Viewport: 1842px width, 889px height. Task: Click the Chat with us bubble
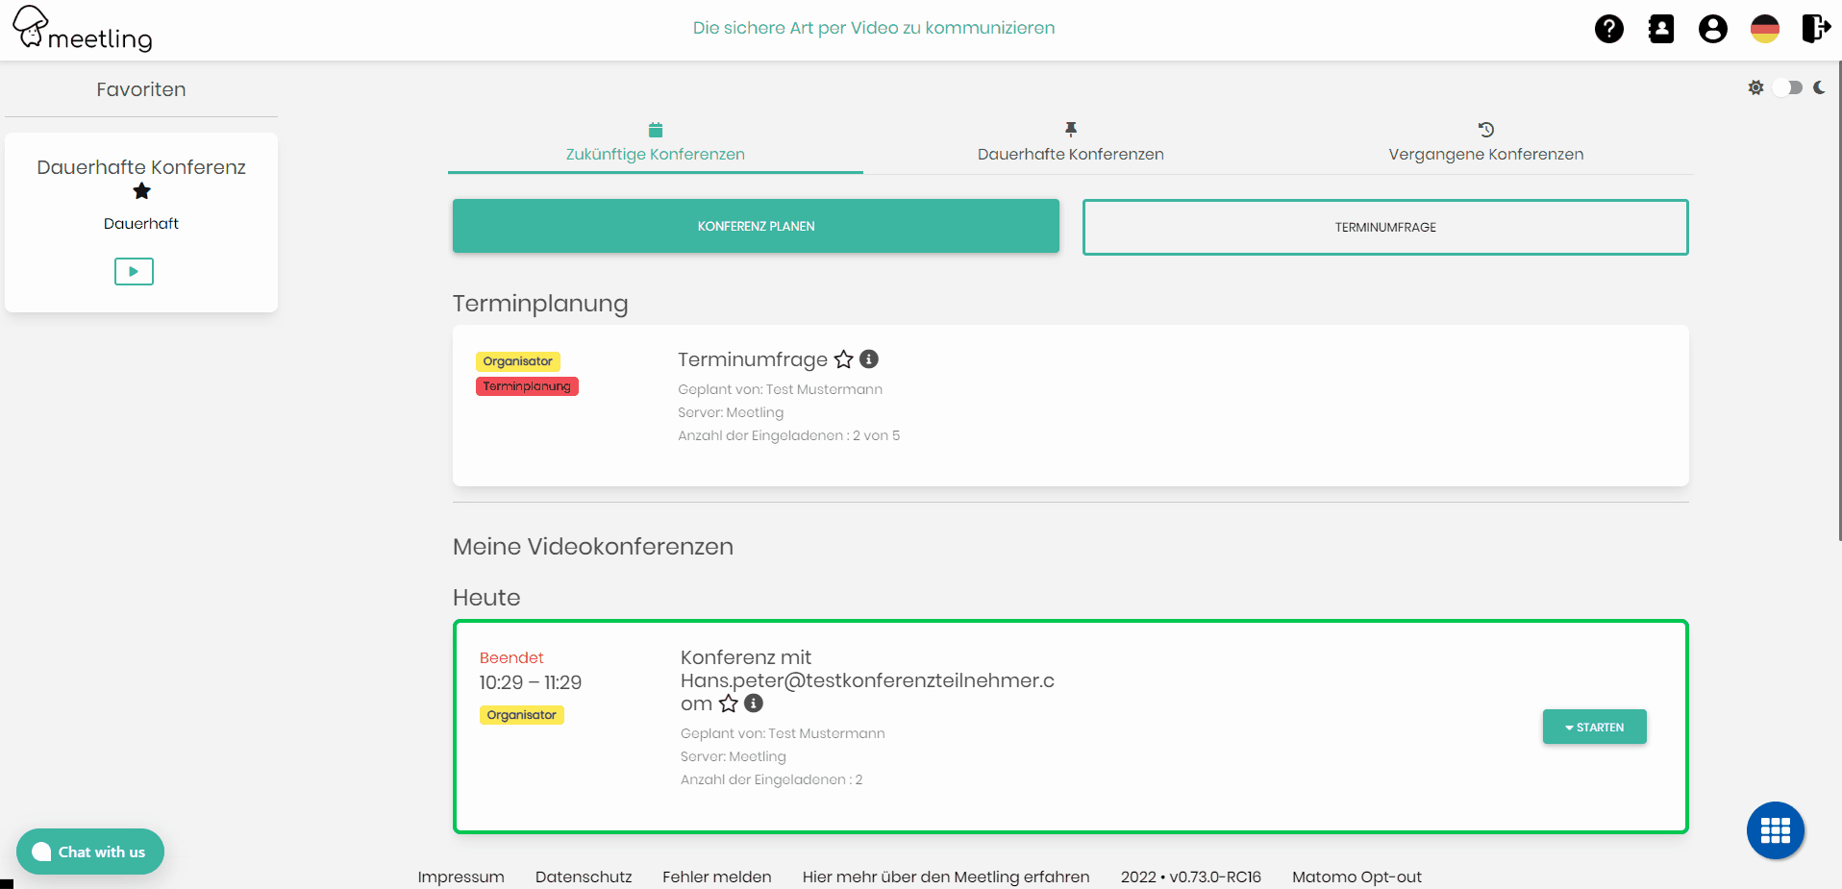coord(89,852)
